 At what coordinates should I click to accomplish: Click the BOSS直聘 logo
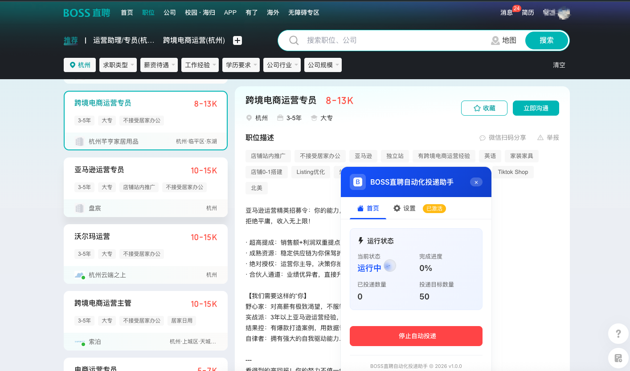86,12
